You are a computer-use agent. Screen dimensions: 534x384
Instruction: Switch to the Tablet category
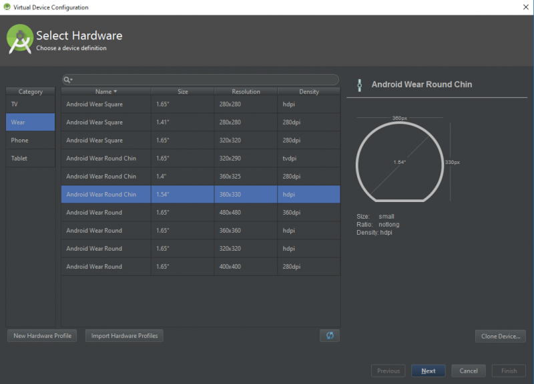31,158
